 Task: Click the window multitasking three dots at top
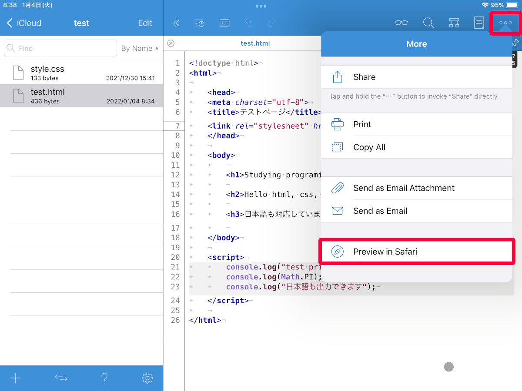[261, 6]
